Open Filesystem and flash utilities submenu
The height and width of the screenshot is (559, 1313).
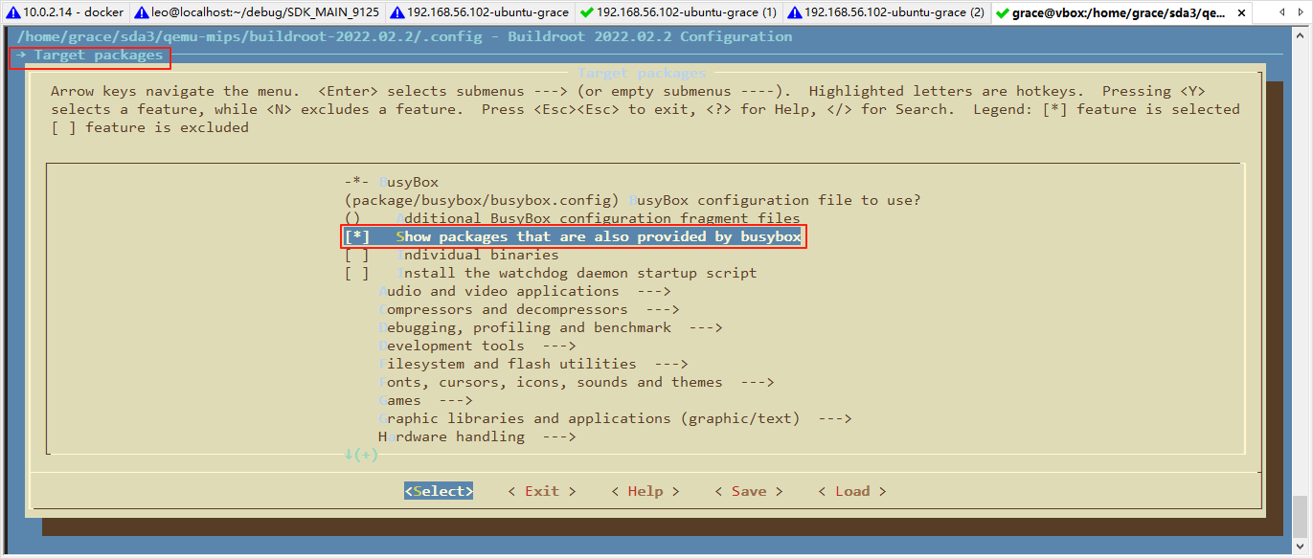533,364
